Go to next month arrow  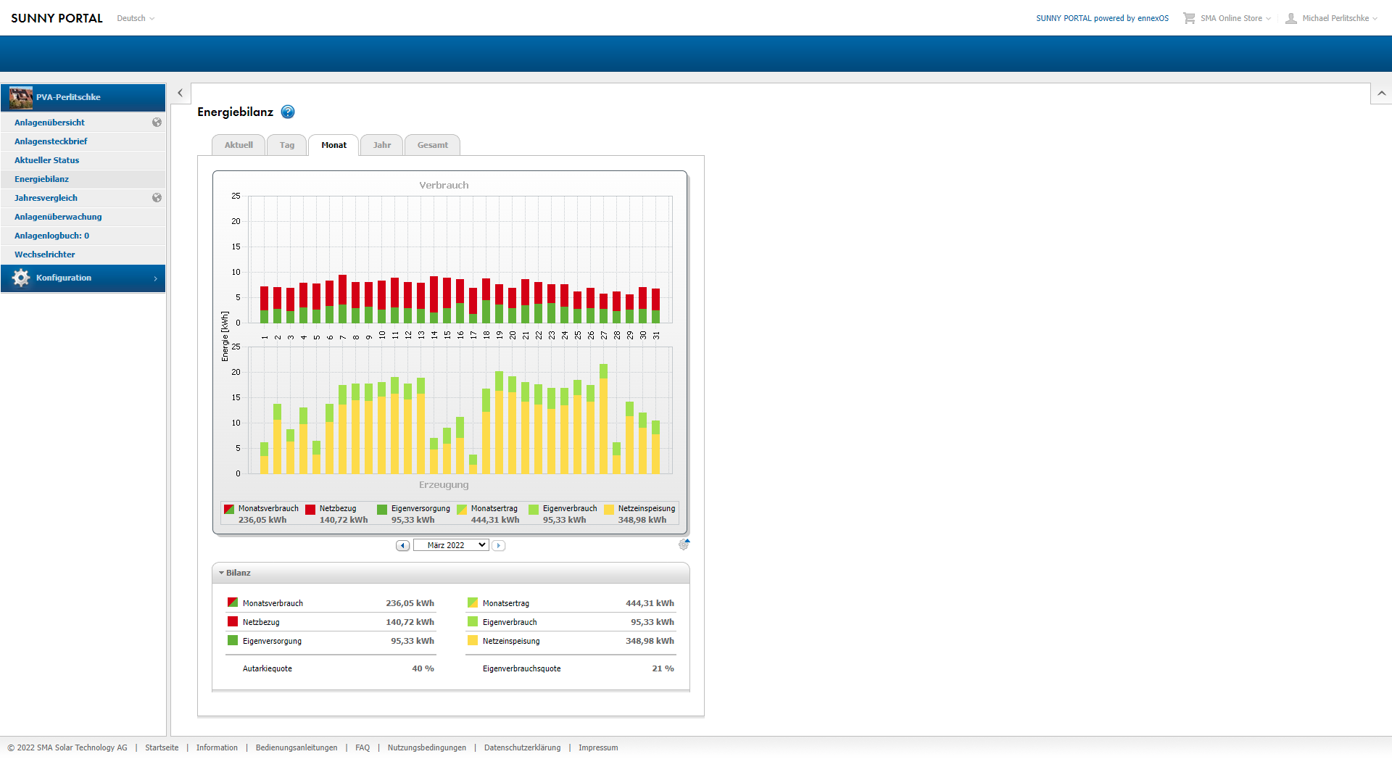(x=498, y=545)
